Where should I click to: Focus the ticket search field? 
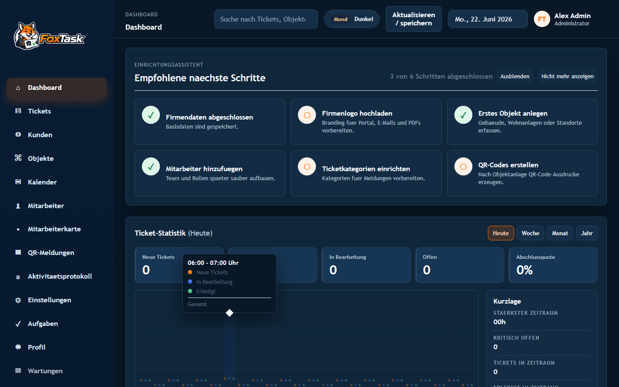tap(266, 19)
